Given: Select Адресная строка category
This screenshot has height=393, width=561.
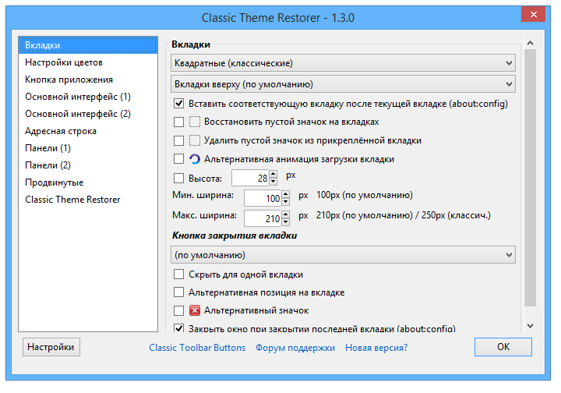Looking at the screenshot, I should [88, 131].
